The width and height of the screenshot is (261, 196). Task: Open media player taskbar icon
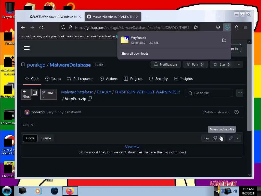[x=38, y=191]
